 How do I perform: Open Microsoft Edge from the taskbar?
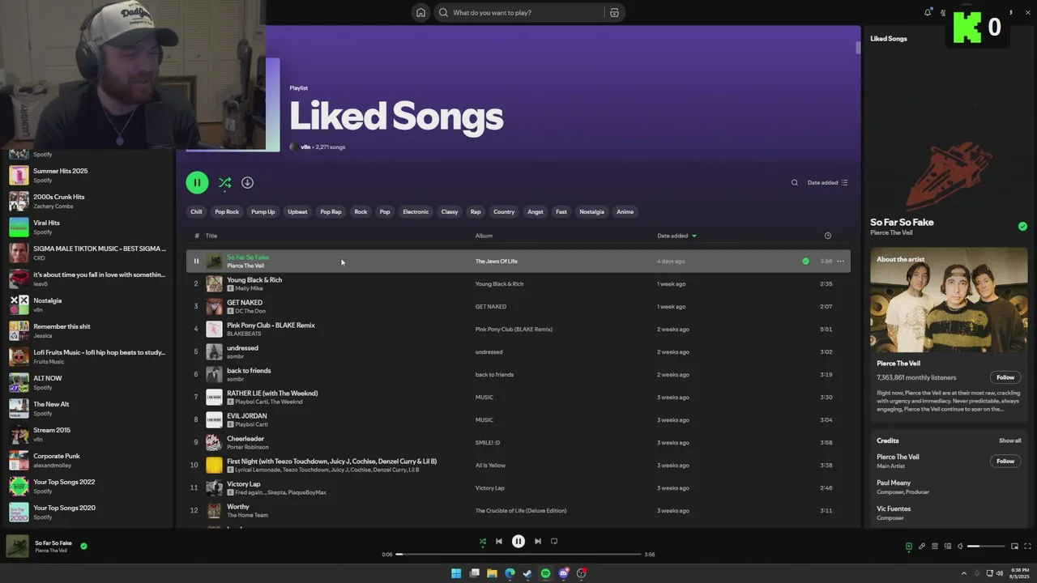(510, 573)
